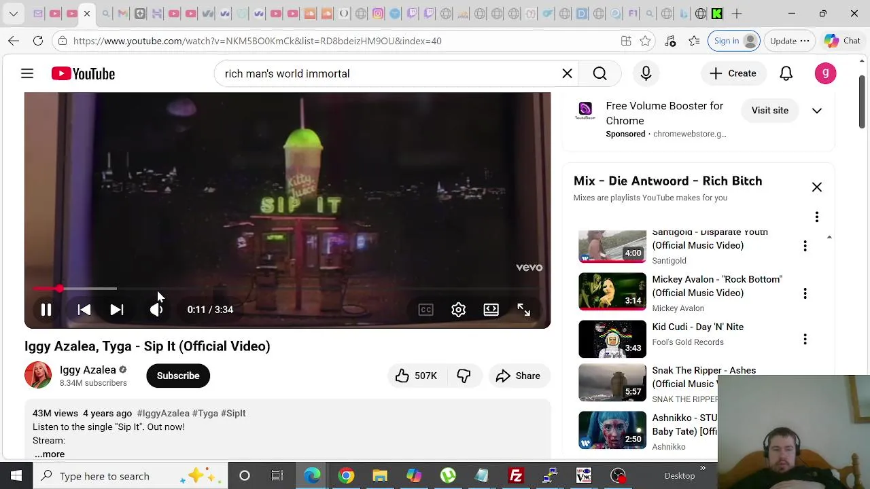
Task: Open the player settings gear
Action: (x=458, y=310)
